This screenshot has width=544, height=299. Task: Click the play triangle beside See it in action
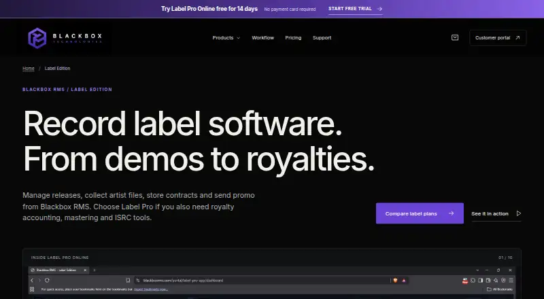519,213
